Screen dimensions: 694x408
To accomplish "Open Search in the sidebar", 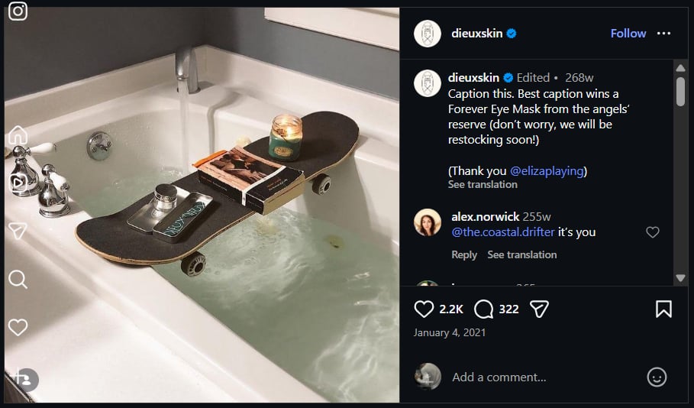I will [18, 279].
